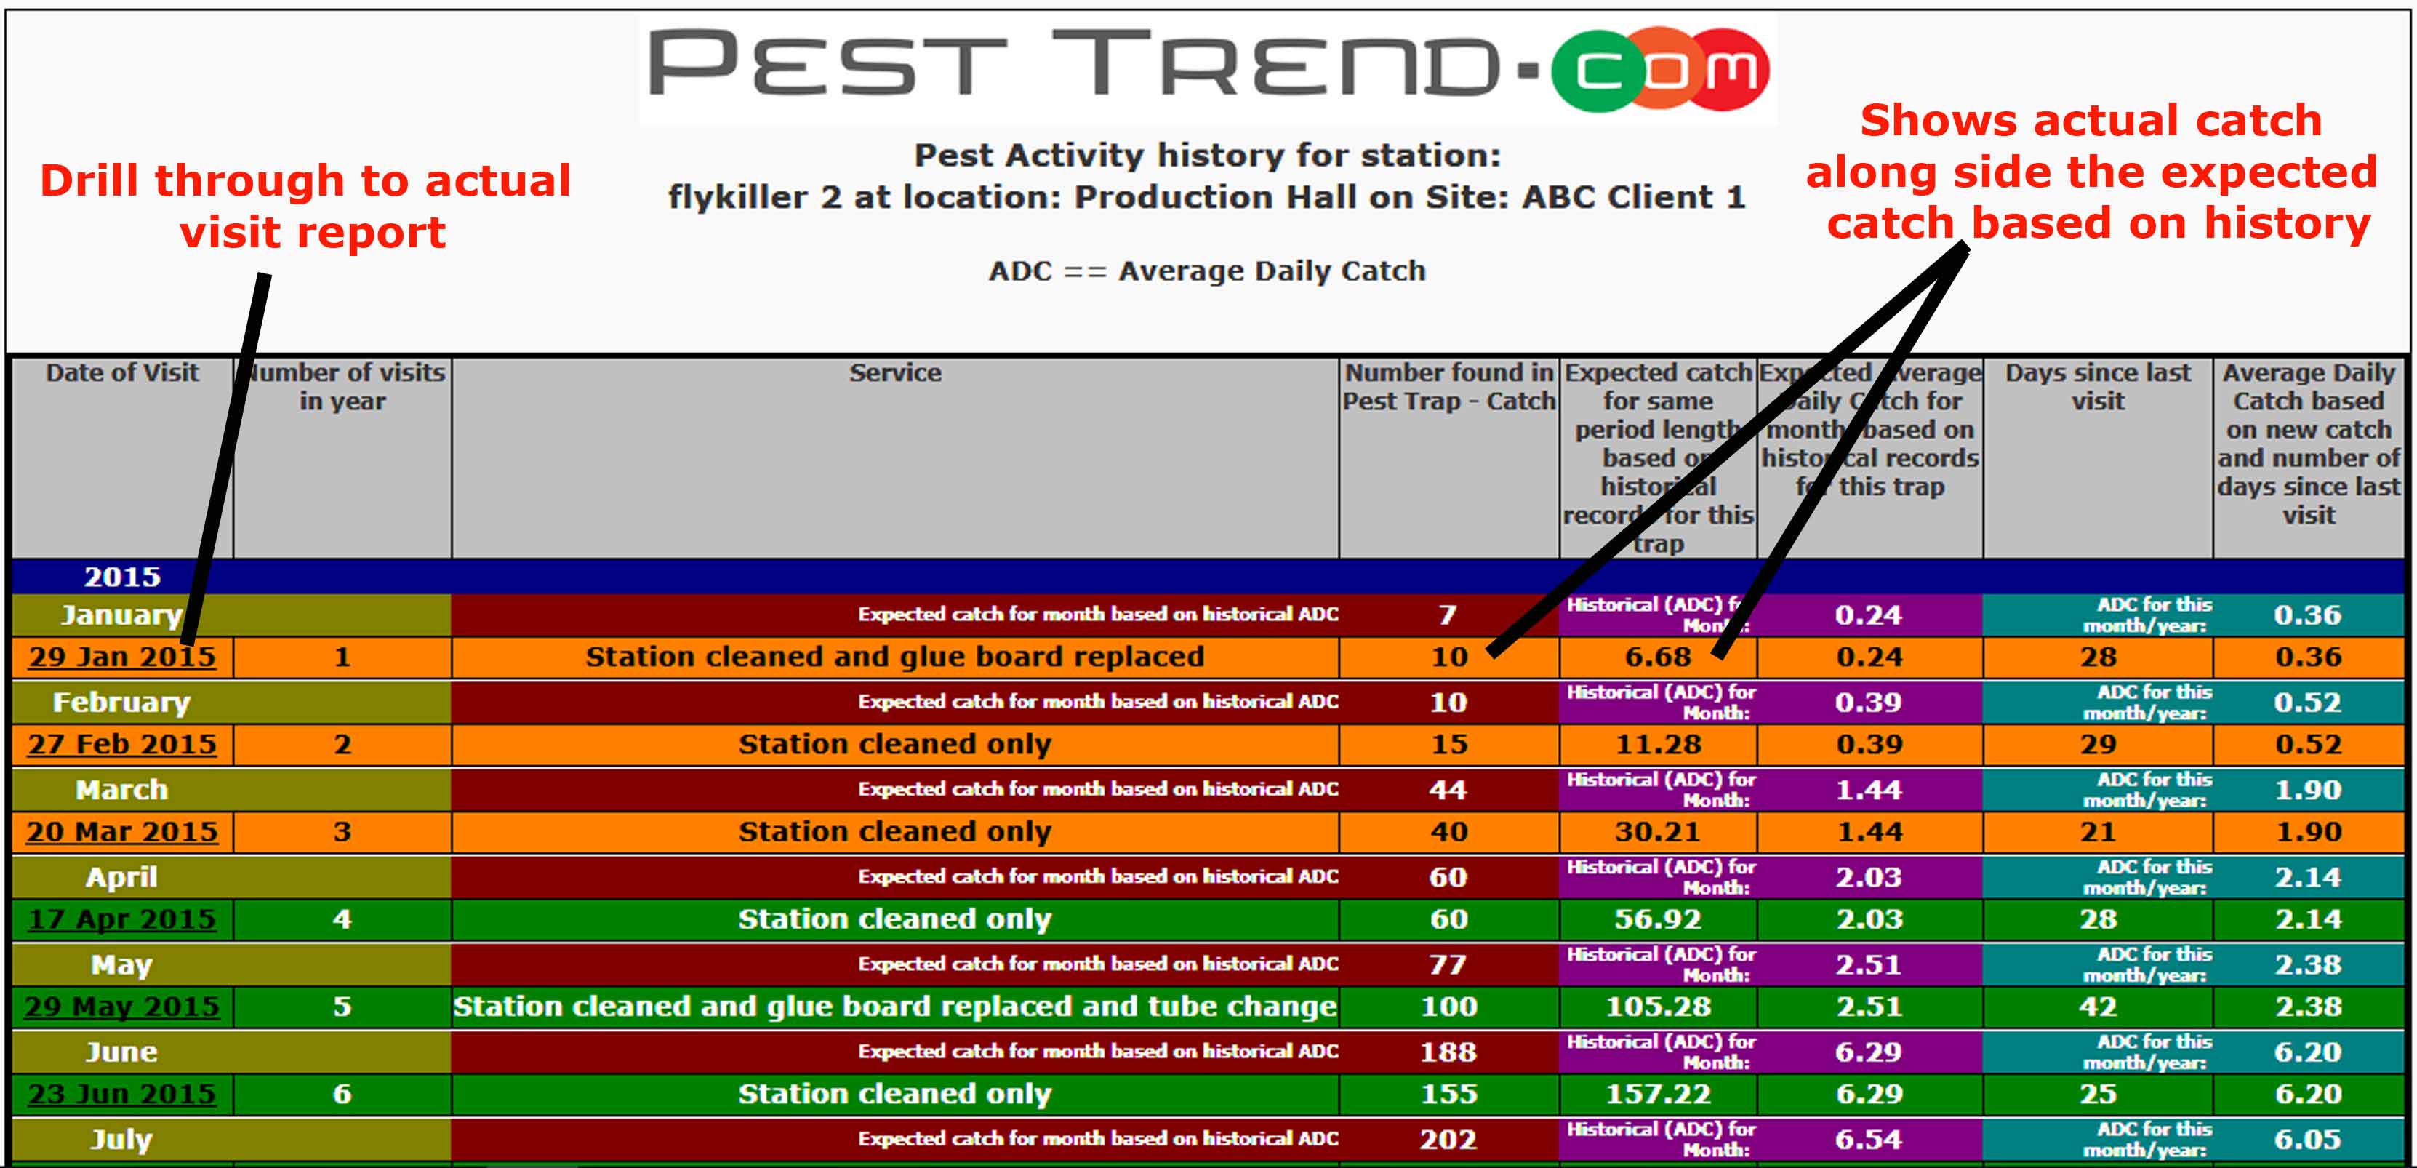Click the 'Pest Activity history for station:' heading

pos(1208,155)
